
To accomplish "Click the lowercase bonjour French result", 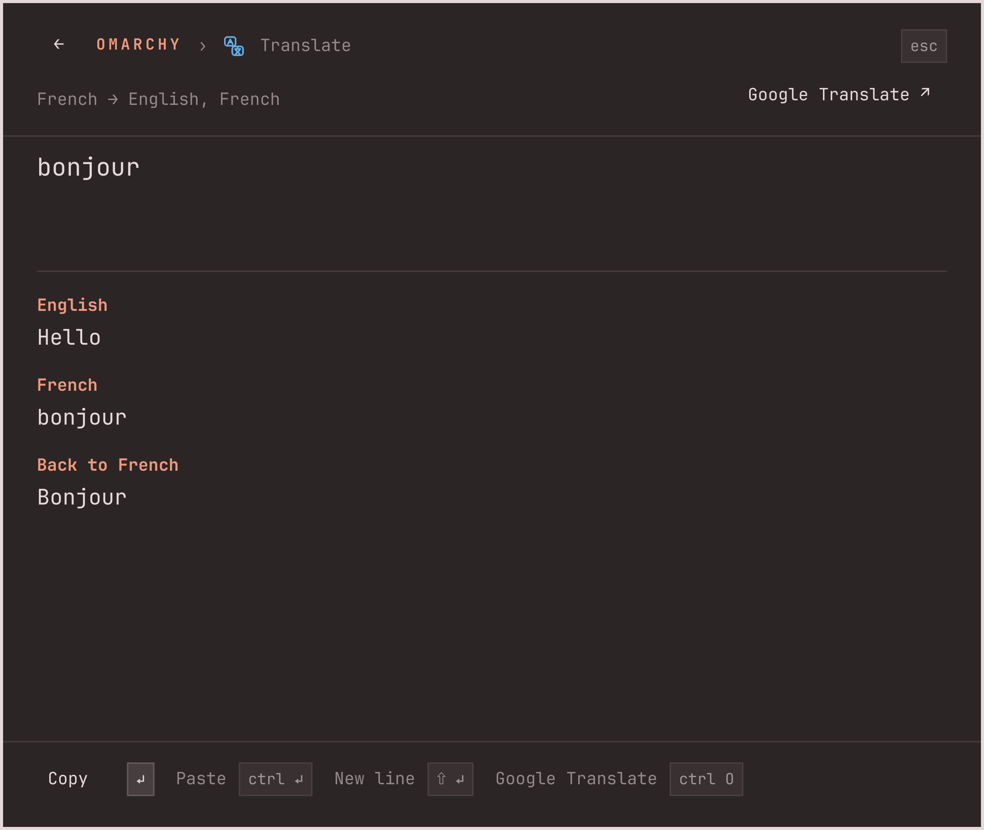I will pyautogui.click(x=82, y=418).
